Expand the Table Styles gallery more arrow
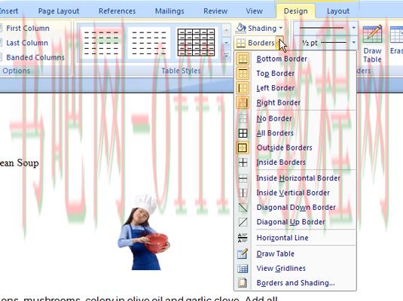The image size is (403, 301). pos(226,56)
